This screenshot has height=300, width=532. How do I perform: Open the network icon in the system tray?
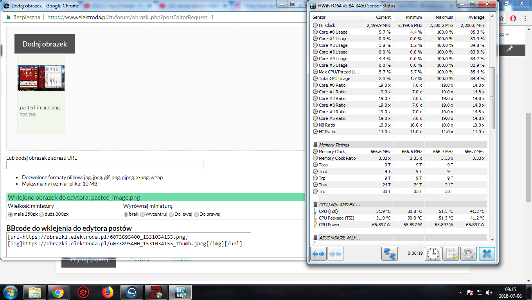pos(480,292)
